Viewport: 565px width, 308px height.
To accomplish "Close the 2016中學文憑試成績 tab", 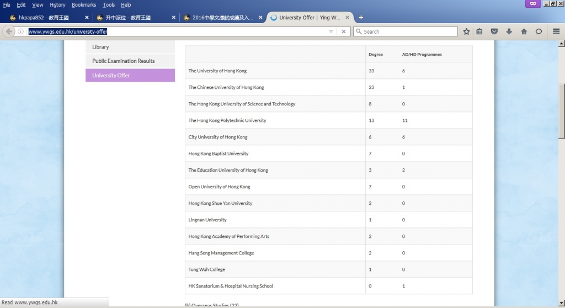I will [x=260, y=17].
